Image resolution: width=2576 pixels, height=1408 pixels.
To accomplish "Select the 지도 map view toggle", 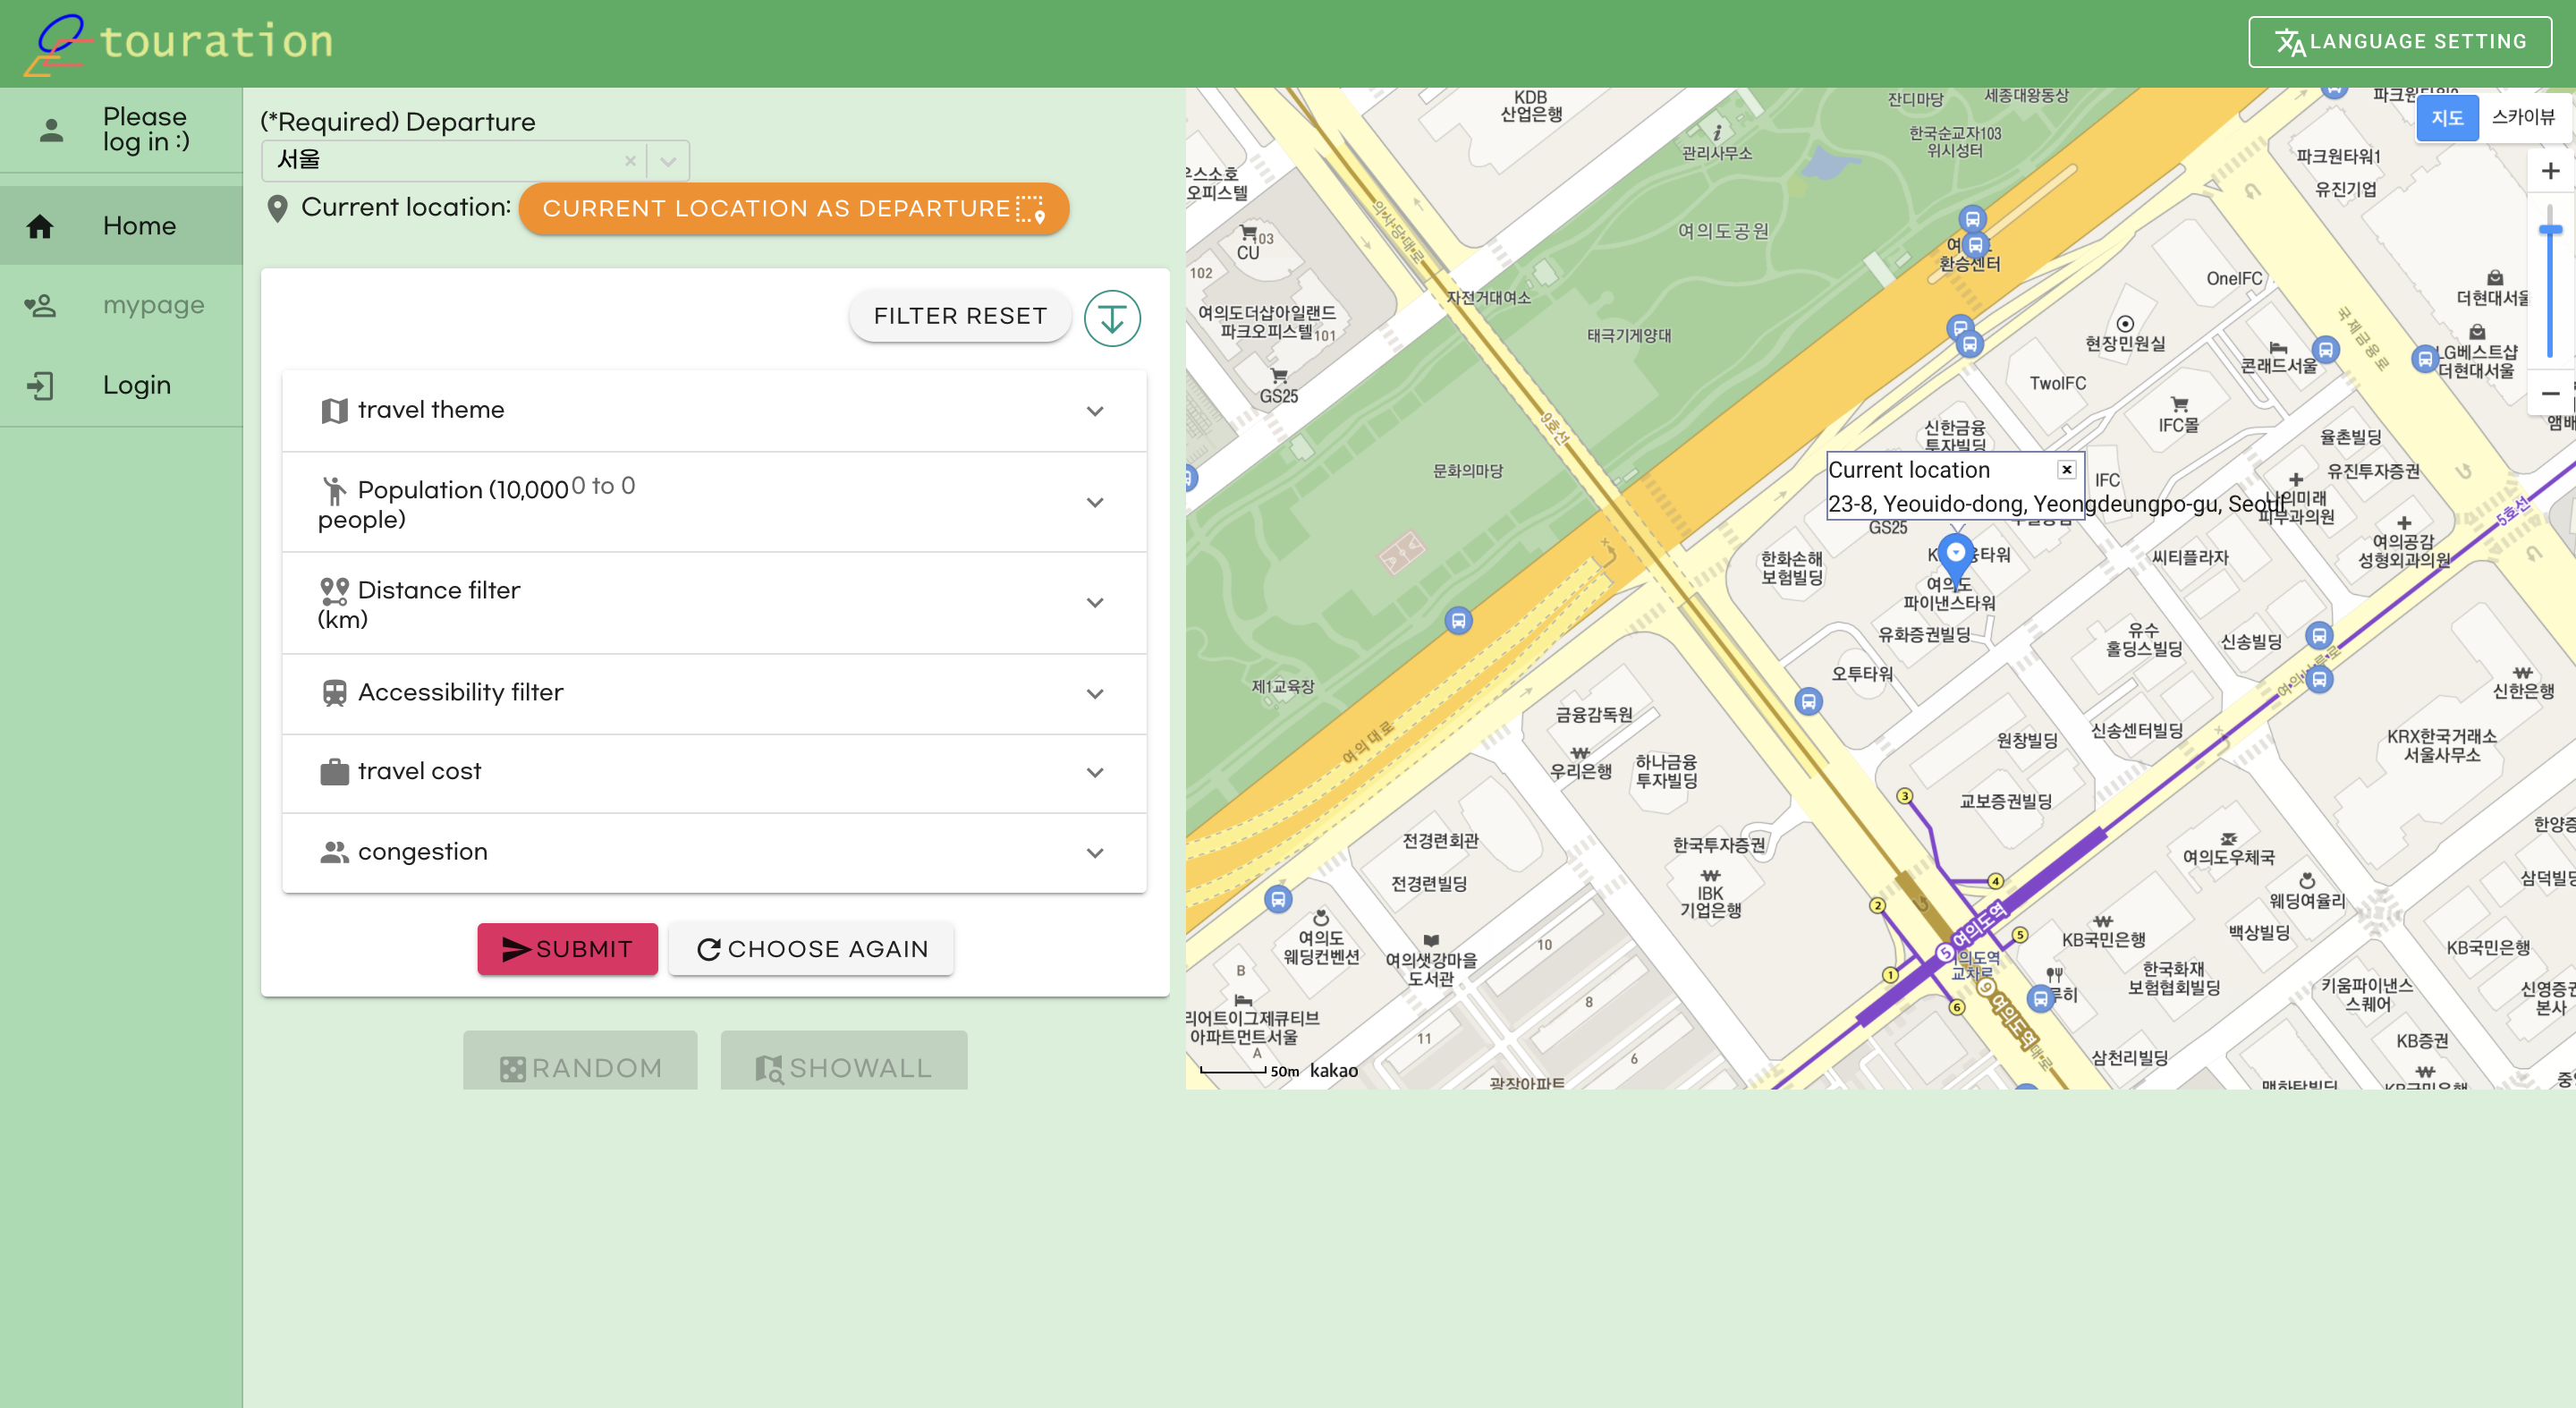I will coord(2446,118).
